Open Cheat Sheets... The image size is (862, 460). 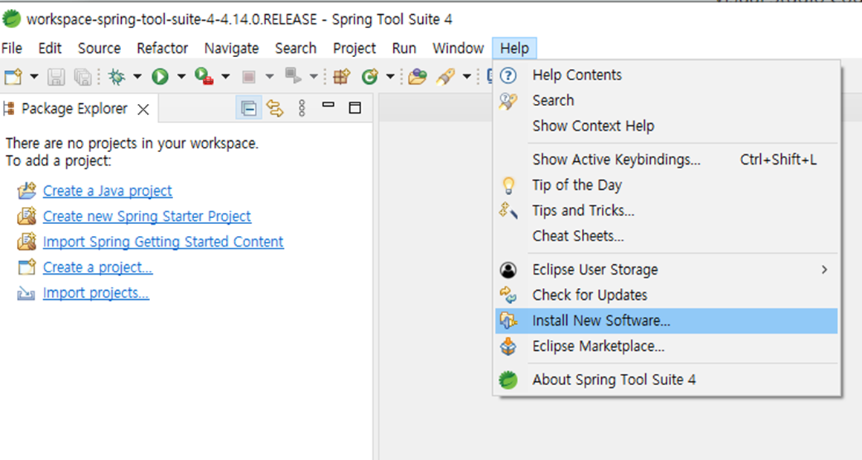pos(667,236)
